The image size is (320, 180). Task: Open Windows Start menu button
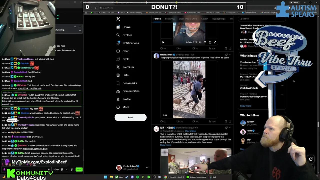(x=106, y=177)
